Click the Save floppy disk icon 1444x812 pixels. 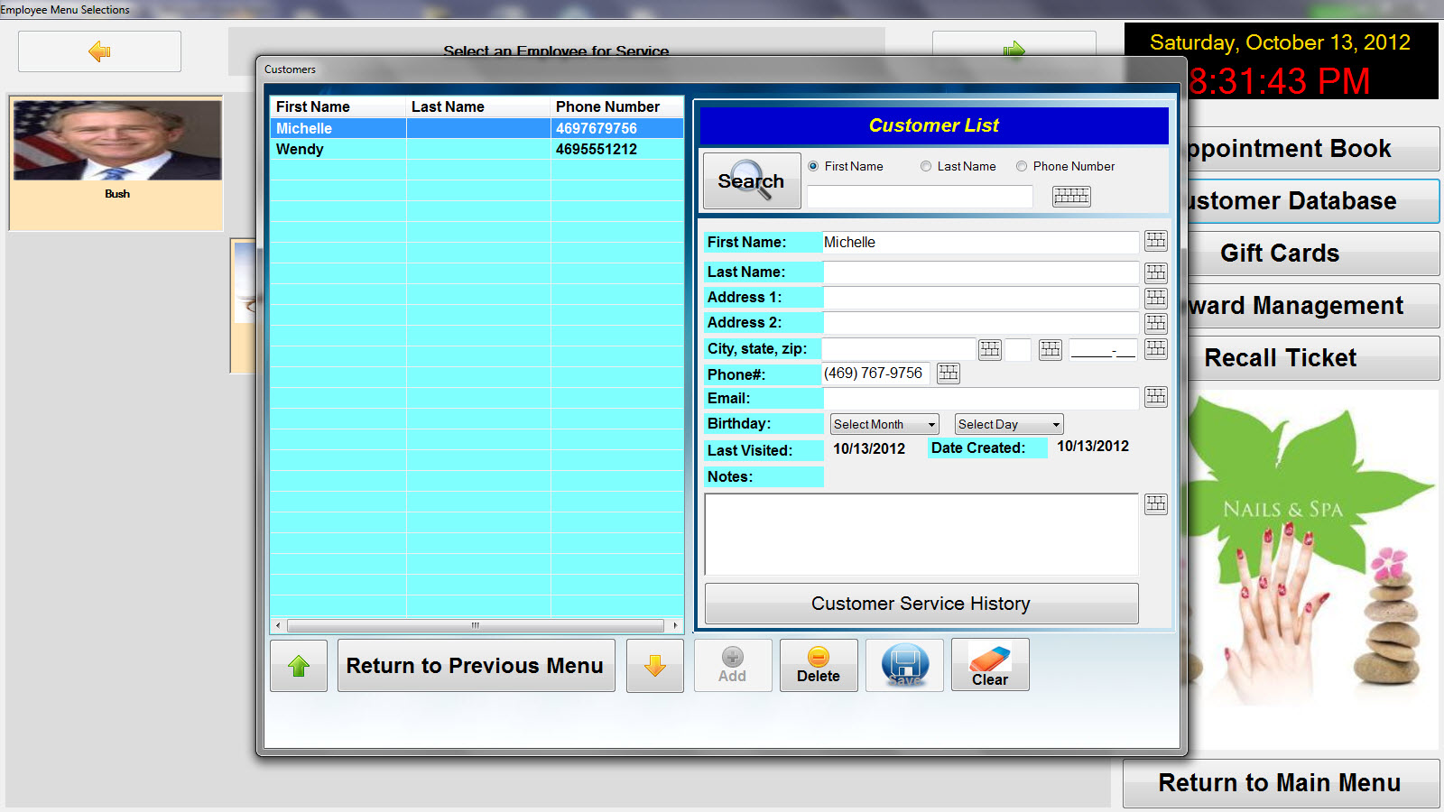(904, 666)
